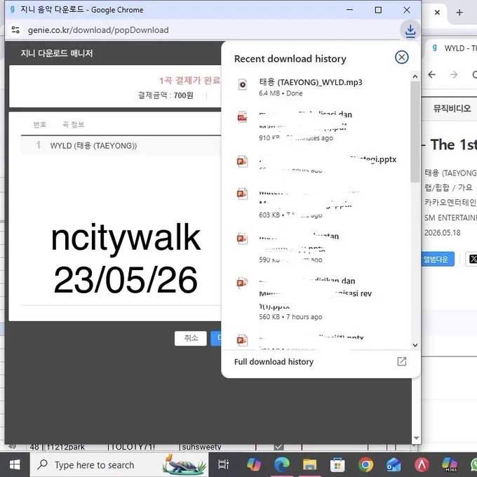Click 뮤직비디오 tab in background window

pyautogui.click(x=452, y=109)
